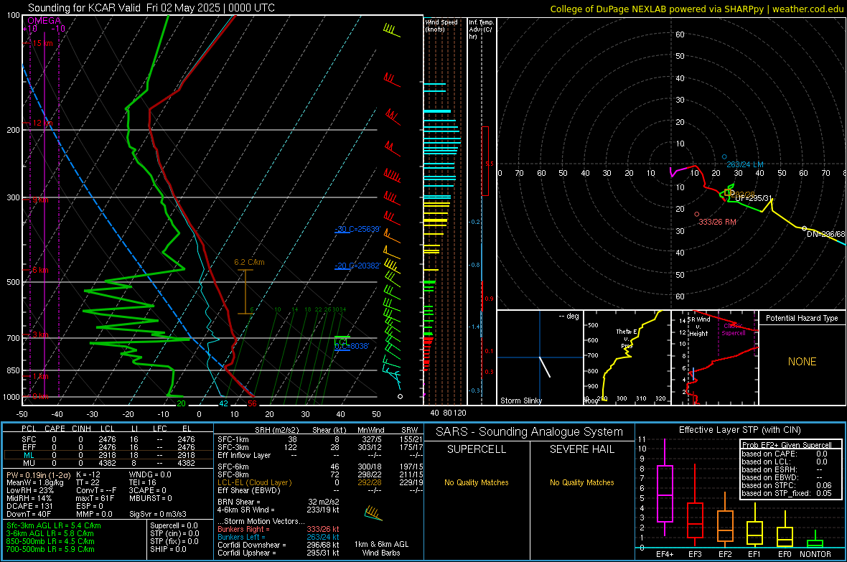Click the SR Wind v. Height label
The height and width of the screenshot is (562, 847).
click(x=698, y=327)
